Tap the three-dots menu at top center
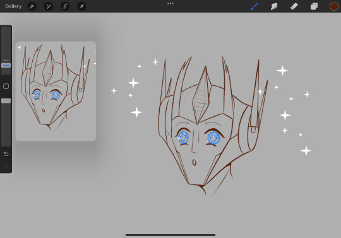This screenshot has height=238, width=341. [170, 4]
